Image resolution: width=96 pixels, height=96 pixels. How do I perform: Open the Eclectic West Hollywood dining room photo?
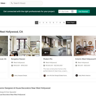click(85, 46)
